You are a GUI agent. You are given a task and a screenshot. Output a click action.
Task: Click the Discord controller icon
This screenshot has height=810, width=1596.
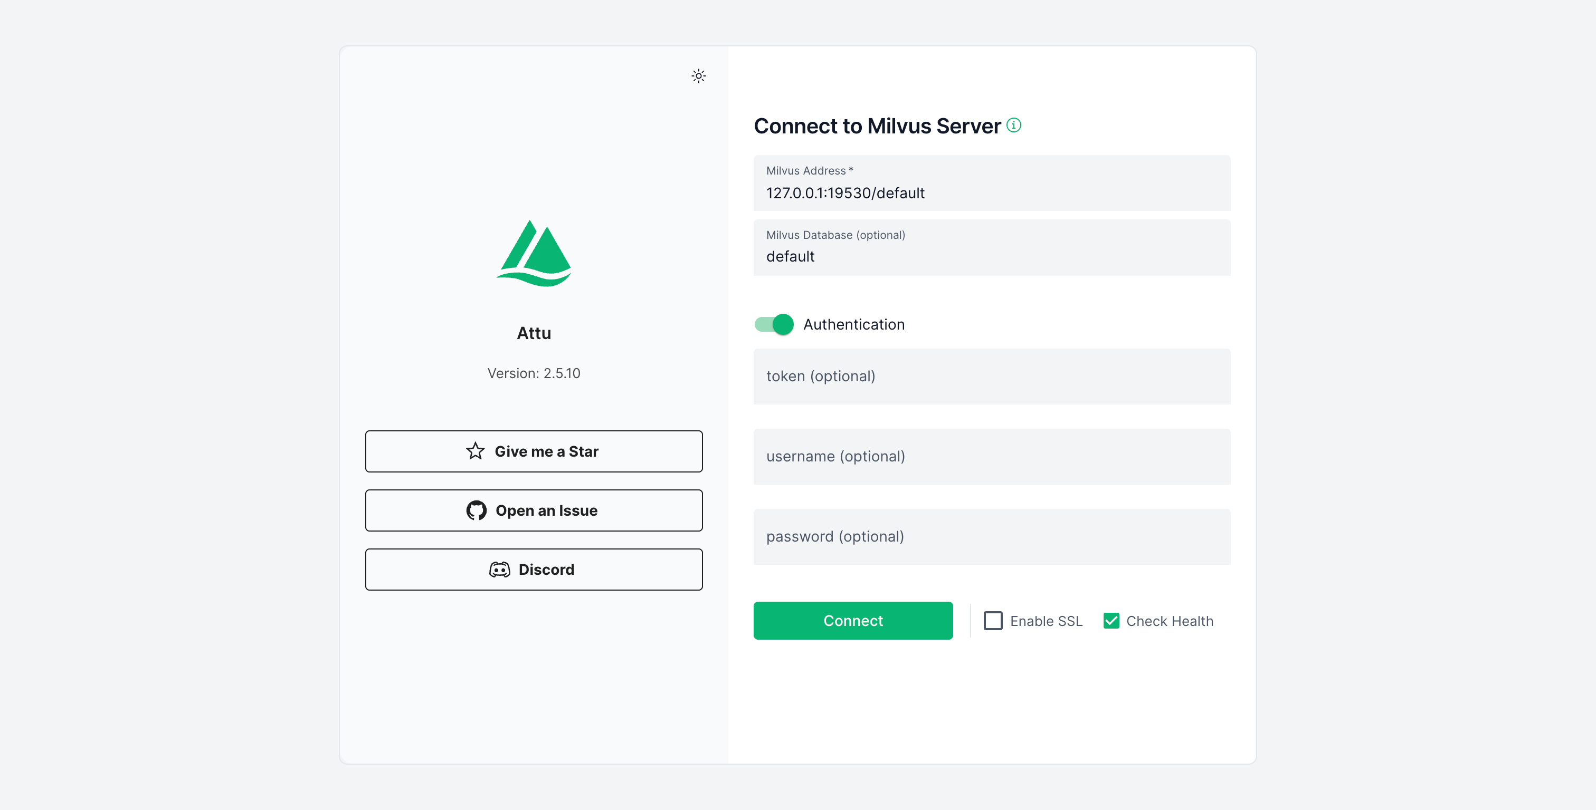click(499, 569)
